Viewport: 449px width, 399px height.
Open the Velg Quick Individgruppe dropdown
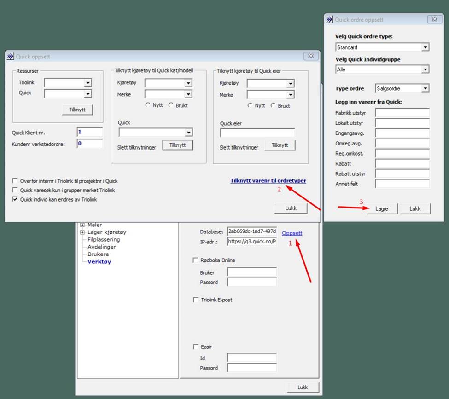[x=425, y=69]
